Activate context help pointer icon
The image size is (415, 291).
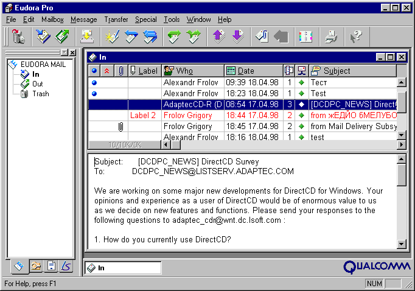[x=356, y=37]
